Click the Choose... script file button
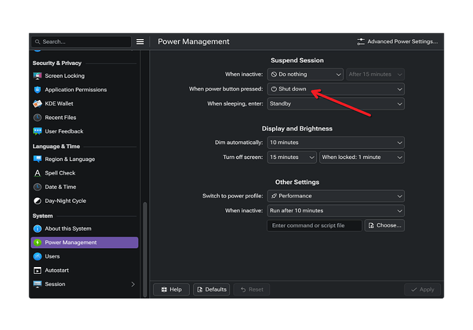Image resolution: width=473 pixels, height=330 pixels. click(385, 225)
